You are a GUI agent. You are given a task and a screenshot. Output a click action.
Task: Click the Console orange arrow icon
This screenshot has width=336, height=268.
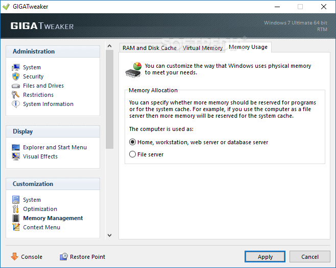click(15, 256)
